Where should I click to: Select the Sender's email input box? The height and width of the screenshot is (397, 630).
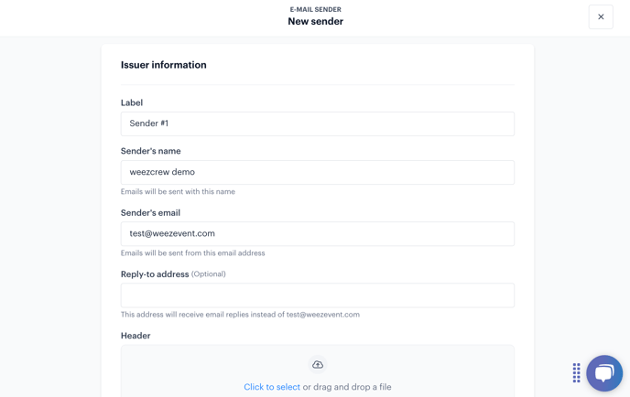coord(318,233)
